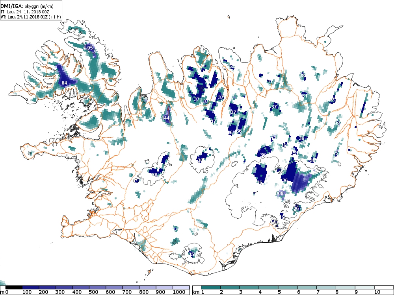
Task: Click the 1000 label on the meter legend
Action: (179, 292)
